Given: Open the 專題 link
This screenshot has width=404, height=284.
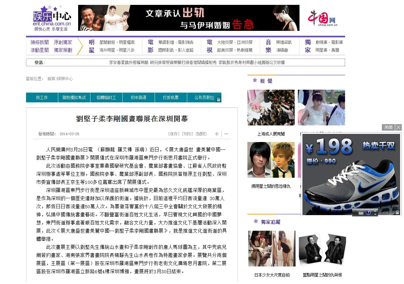Looking at the screenshot, I should (335, 50).
